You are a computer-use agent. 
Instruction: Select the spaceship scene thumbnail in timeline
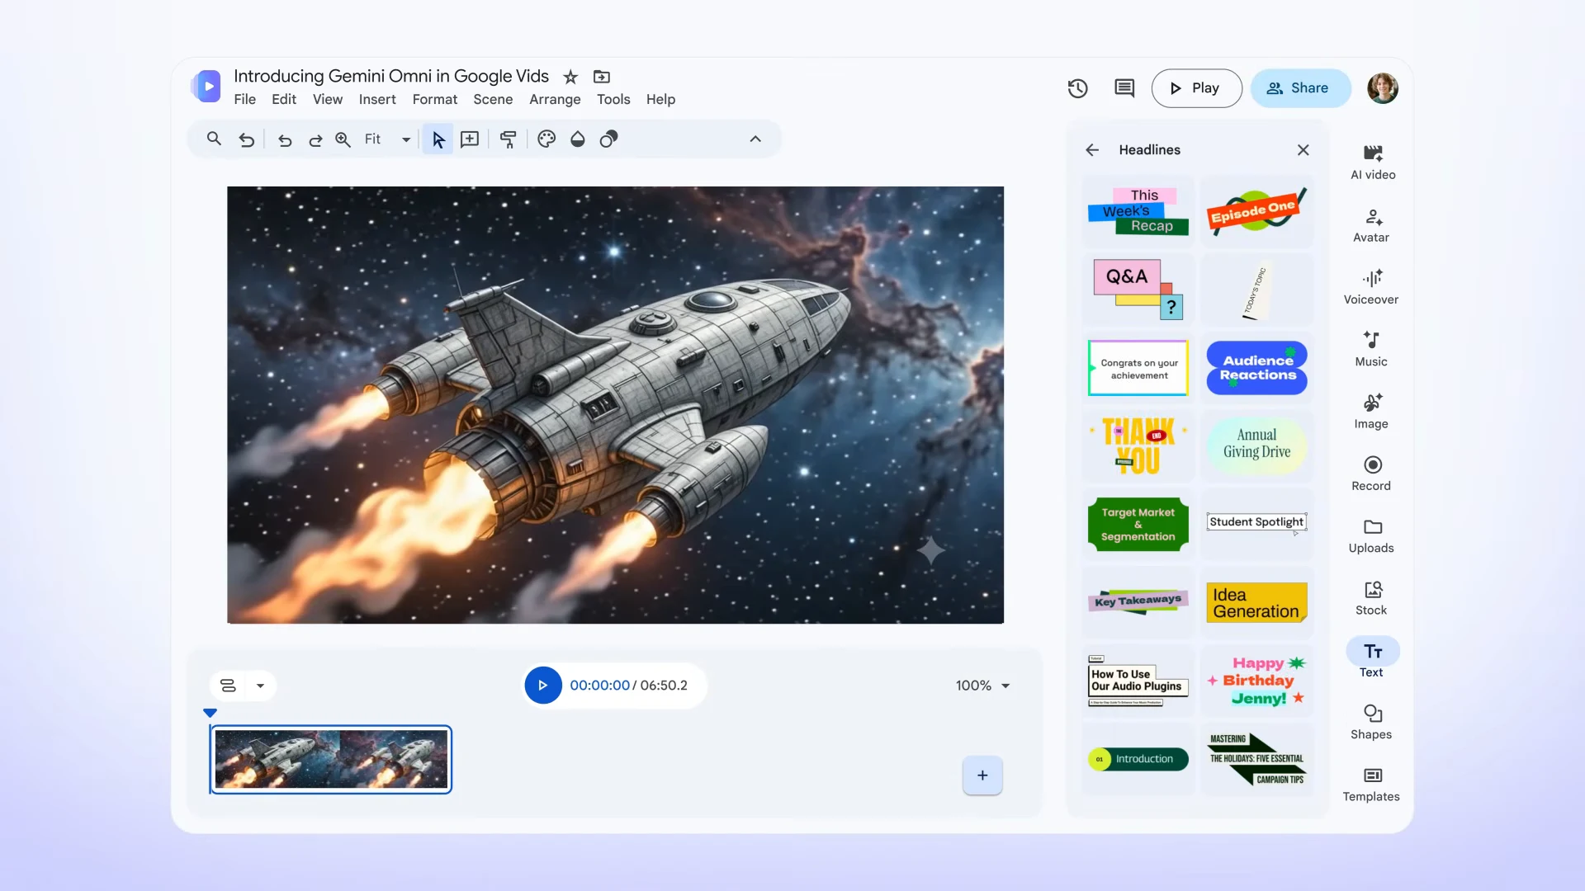pos(331,759)
